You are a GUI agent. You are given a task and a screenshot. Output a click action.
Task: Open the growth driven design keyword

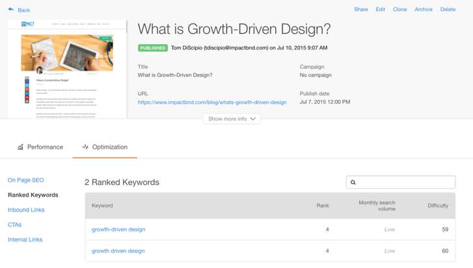118,251
